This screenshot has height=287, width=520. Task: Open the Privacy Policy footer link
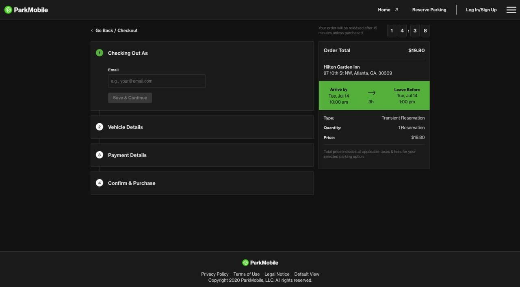tap(215, 274)
